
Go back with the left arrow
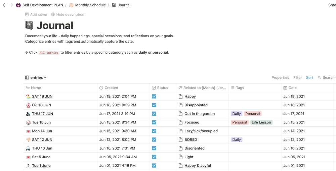pos(5,5)
